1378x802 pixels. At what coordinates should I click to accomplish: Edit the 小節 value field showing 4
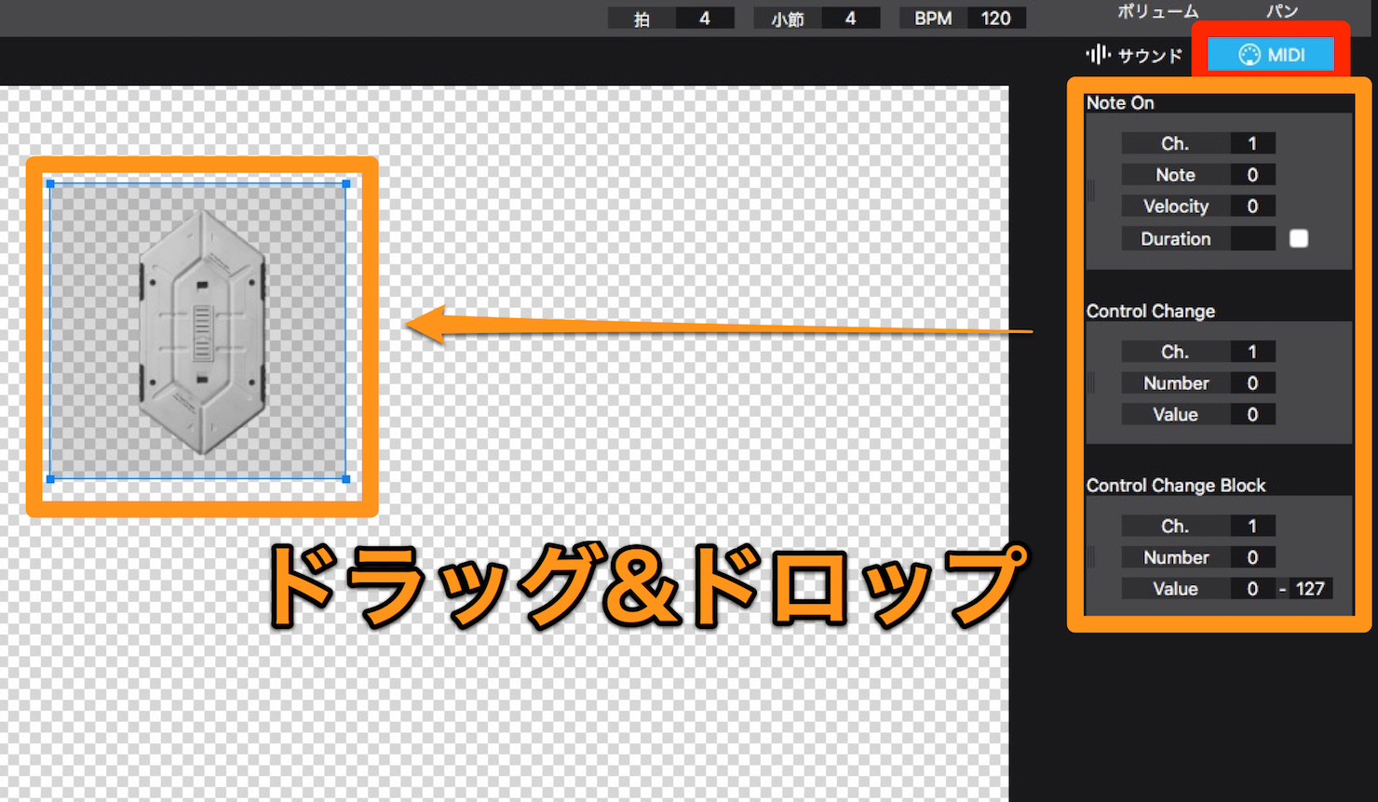850,19
